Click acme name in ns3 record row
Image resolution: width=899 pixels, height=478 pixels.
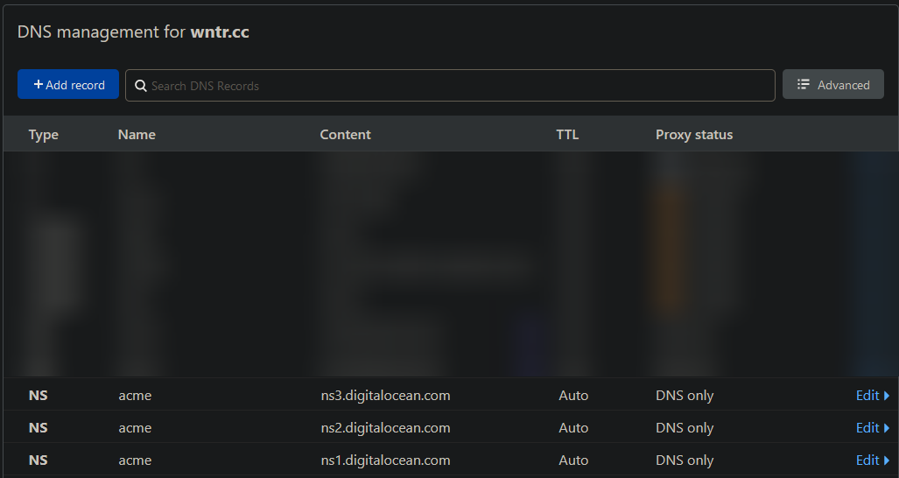pos(135,396)
